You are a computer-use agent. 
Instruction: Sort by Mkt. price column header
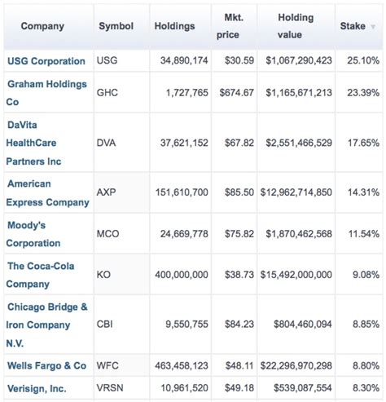230,26
